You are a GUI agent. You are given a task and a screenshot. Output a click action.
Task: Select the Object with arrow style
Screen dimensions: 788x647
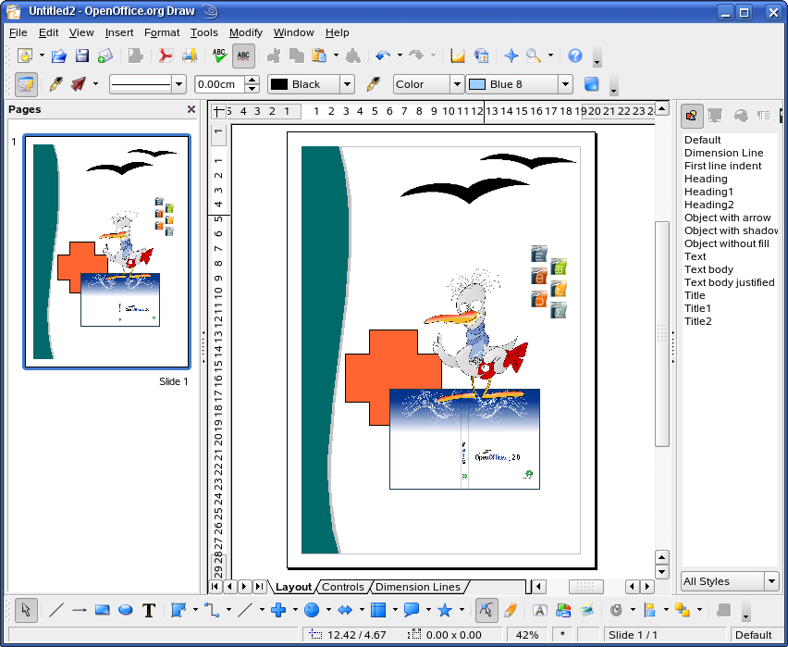coord(727,218)
